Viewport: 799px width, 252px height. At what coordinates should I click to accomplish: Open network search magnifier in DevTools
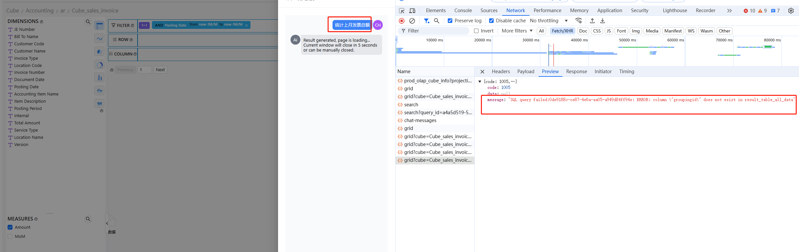(x=437, y=21)
